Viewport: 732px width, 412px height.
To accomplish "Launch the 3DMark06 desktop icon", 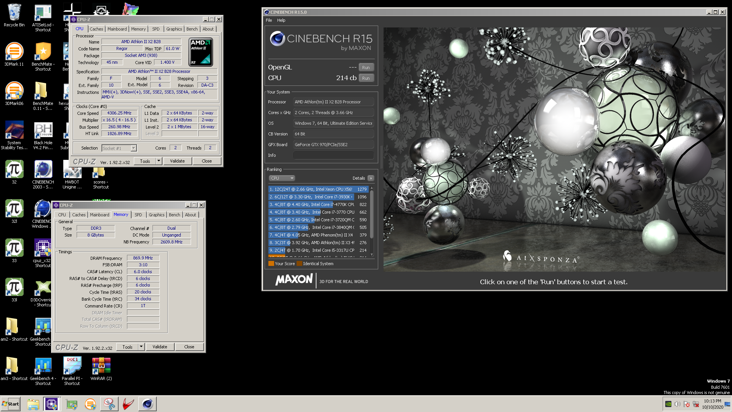I will pos(14,94).
